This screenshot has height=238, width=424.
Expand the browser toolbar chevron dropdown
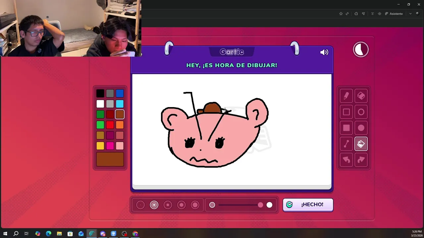(410, 14)
